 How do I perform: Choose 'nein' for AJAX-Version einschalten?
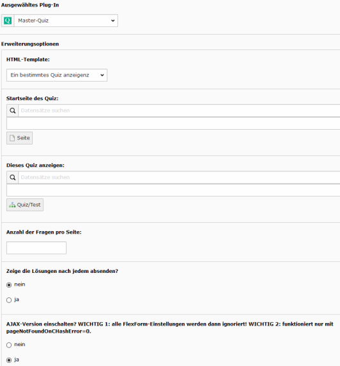coord(9,345)
